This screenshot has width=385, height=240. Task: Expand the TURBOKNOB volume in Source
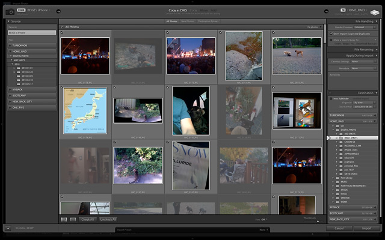point(10,46)
